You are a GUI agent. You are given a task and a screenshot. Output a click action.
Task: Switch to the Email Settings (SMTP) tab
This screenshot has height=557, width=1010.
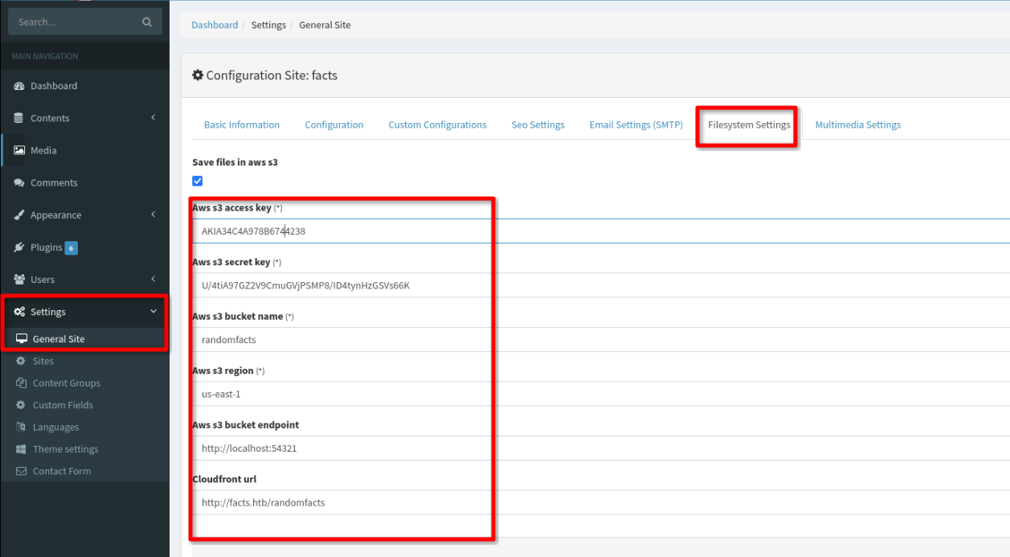[x=636, y=125]
